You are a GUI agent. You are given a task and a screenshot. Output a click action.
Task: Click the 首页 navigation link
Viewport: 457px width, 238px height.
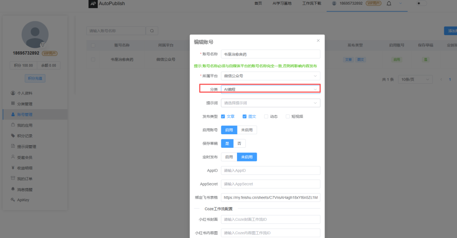(258, 3)
